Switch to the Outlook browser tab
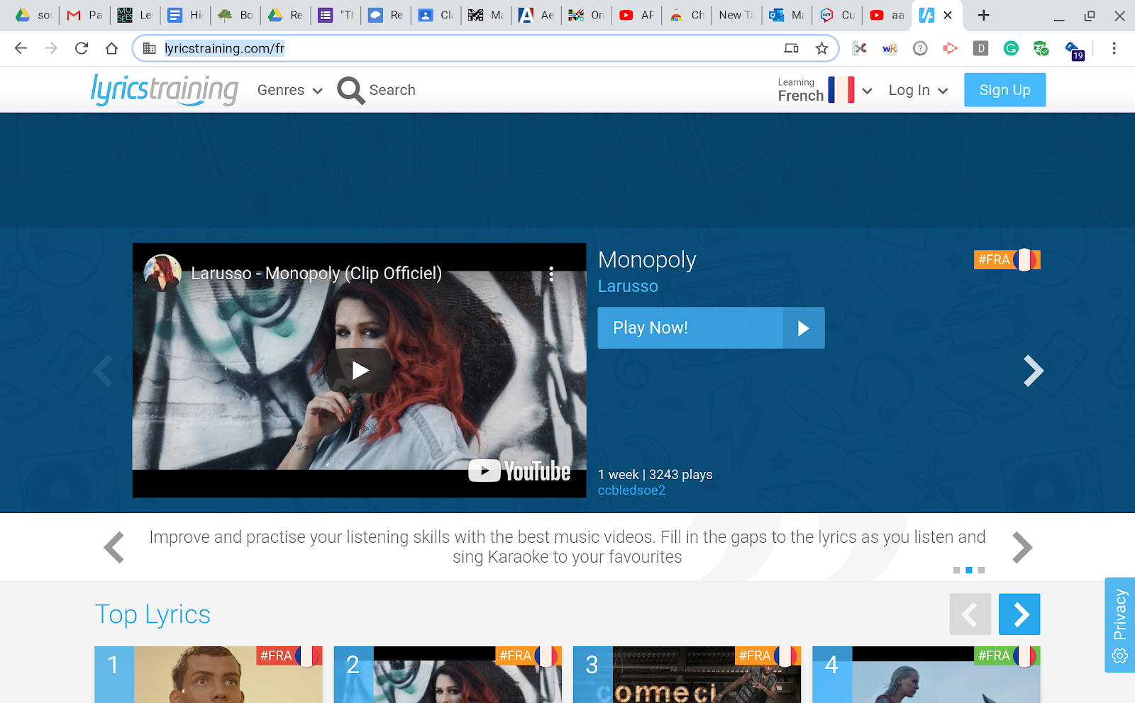This screenshot has width=1135, height=703. [x=787, y=15]
